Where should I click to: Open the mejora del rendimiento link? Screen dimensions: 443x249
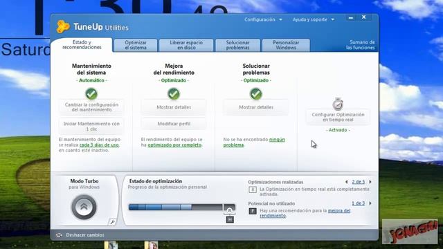tap(305, 213)
